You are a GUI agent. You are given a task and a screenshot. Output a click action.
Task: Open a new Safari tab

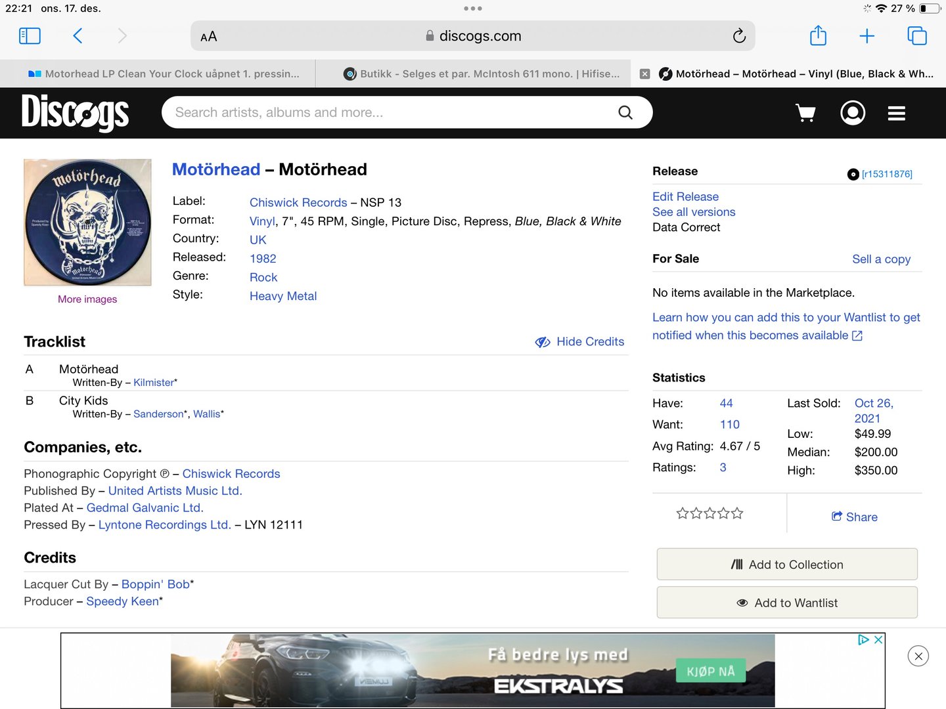click(867, 36)
